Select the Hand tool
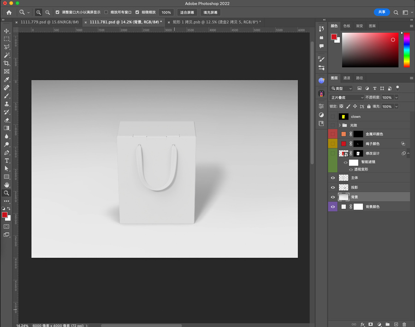The height and width of the screenshot is (327, 415). pos(6,185)
